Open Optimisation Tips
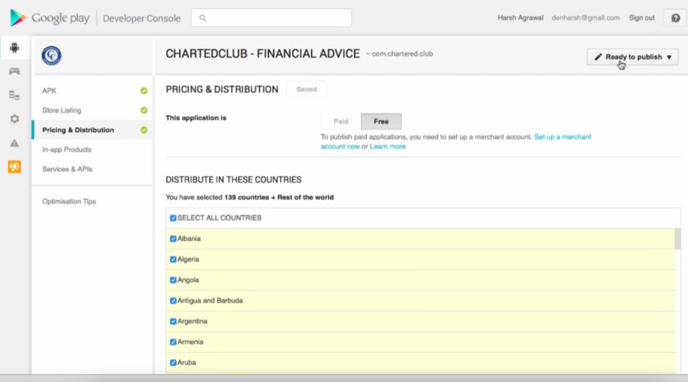Image resolution: width=688 pixels, height=382 pixels. [x=69, y=201]
